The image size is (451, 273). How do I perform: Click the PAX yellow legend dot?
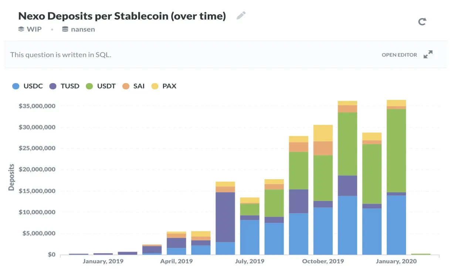pyautogui.click(x=155, y=86)
